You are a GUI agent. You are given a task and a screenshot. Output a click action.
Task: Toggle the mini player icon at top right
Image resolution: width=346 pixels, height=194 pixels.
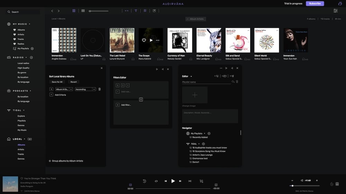[x=340, y=3]
